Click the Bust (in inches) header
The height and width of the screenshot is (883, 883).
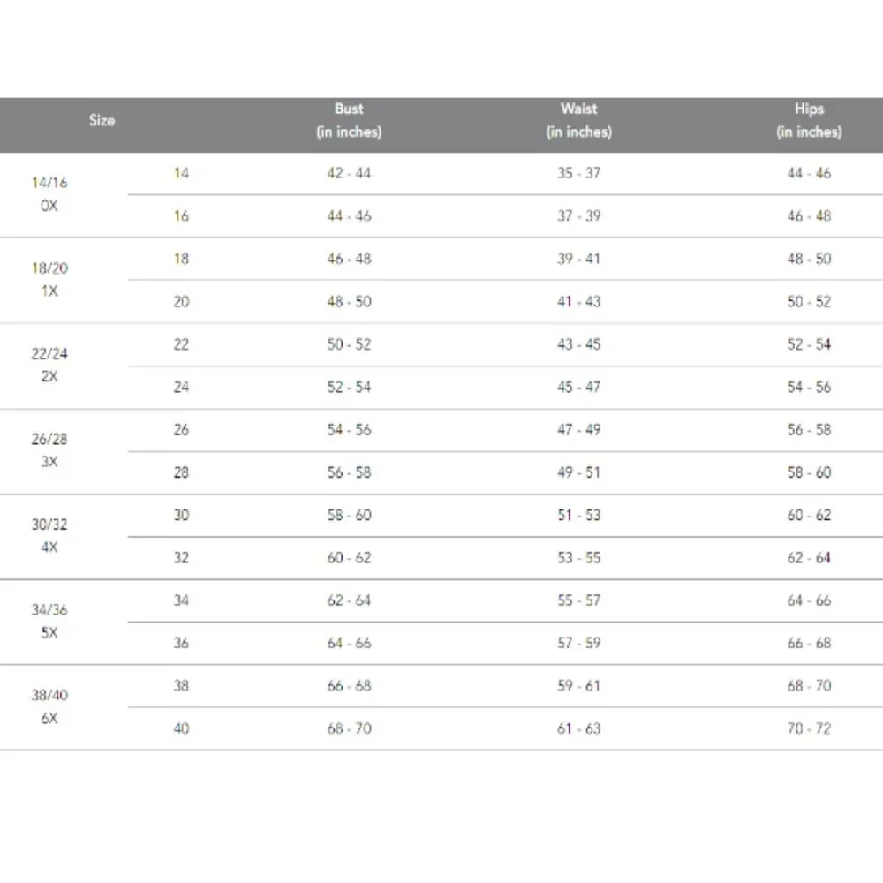pyautogui.click(x=349, y=120)
